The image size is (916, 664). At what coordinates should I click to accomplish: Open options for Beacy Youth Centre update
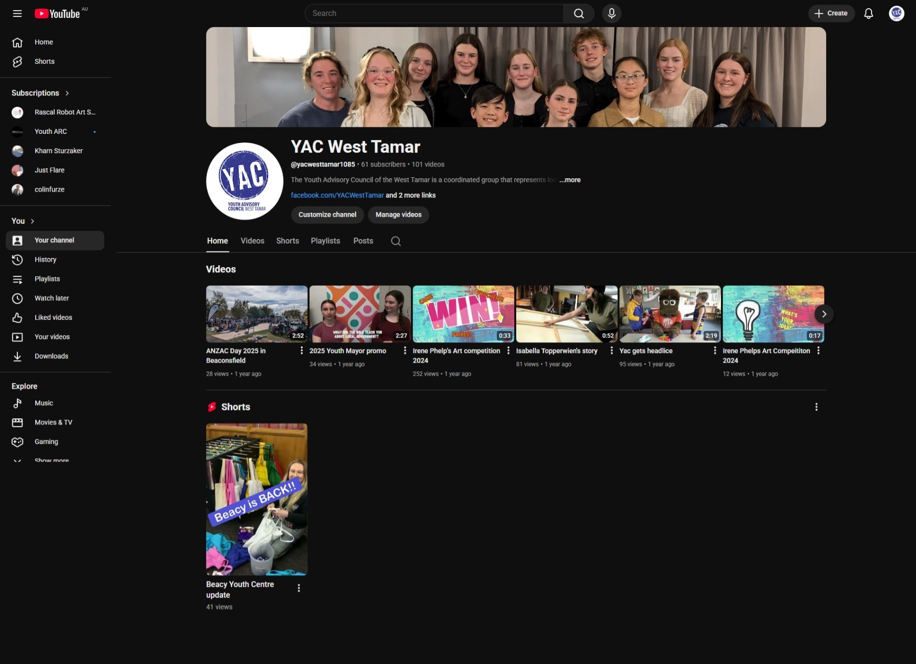[x=299, y=588]
